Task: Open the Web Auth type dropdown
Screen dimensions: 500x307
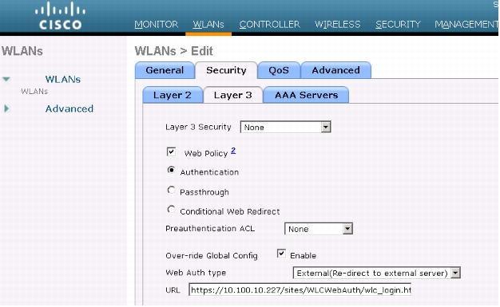Action: 376,273
